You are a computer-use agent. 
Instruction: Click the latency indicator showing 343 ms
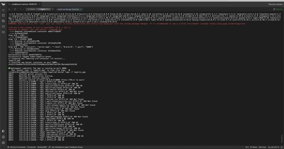(x=278, y=9)
